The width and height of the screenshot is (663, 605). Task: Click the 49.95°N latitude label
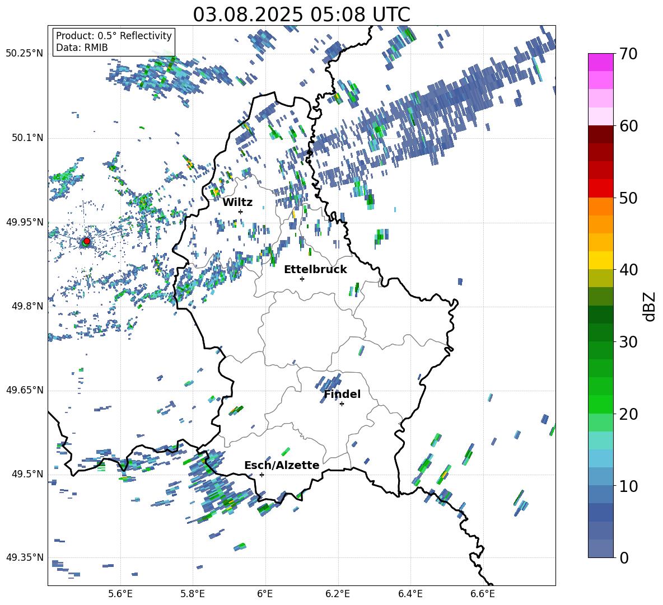[x=25, y=222]
